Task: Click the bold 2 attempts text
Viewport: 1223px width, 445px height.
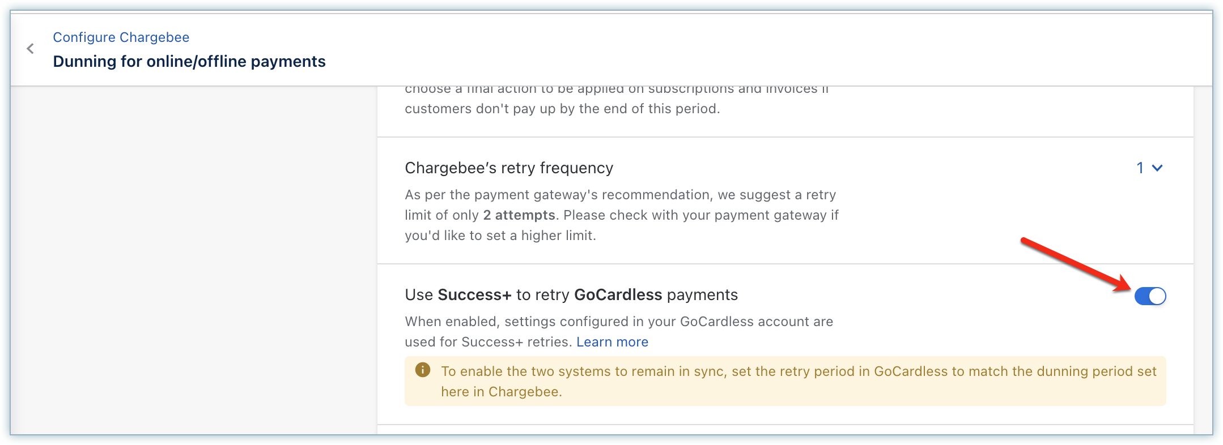Action: click(519, 215)
